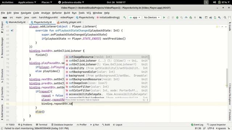Open the Project Structure icon in toolbar
The width and height of the screenshot is (232, 130).
click(x=200, y=17)
